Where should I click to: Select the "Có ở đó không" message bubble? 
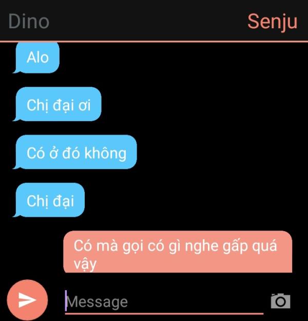pyautogui.click(x=76, y=152)
